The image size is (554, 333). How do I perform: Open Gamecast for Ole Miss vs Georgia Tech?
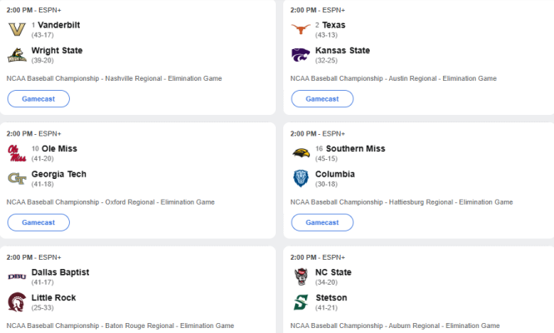click(38, 222)
